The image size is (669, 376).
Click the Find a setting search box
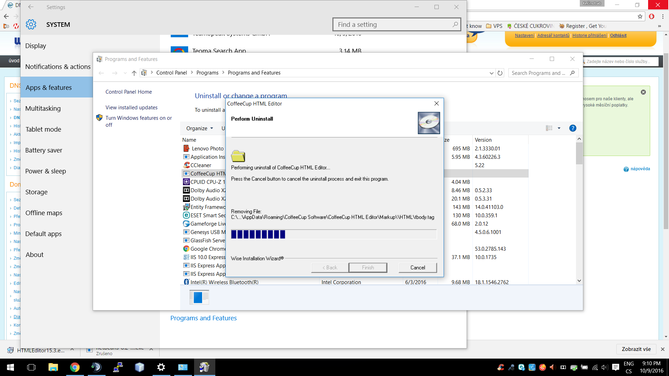point(397,24)
